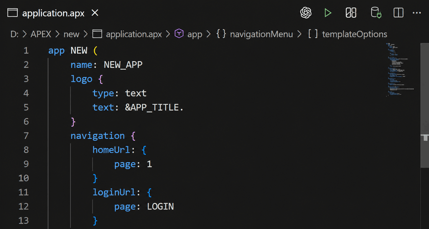Viewport: 429px width, 229px height.
Task: Click the 'LOGIN' value on line 12
Action: tap(160, 207)
